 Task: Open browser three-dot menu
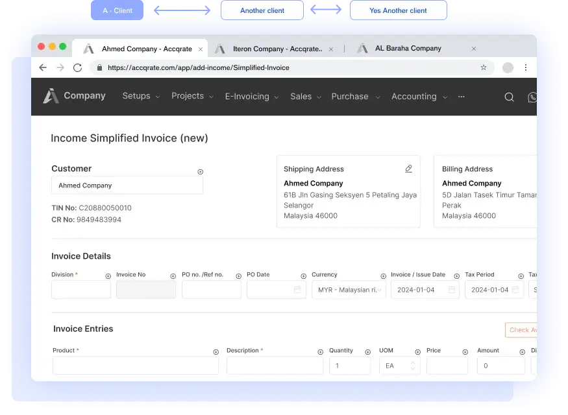click(526, 67)
